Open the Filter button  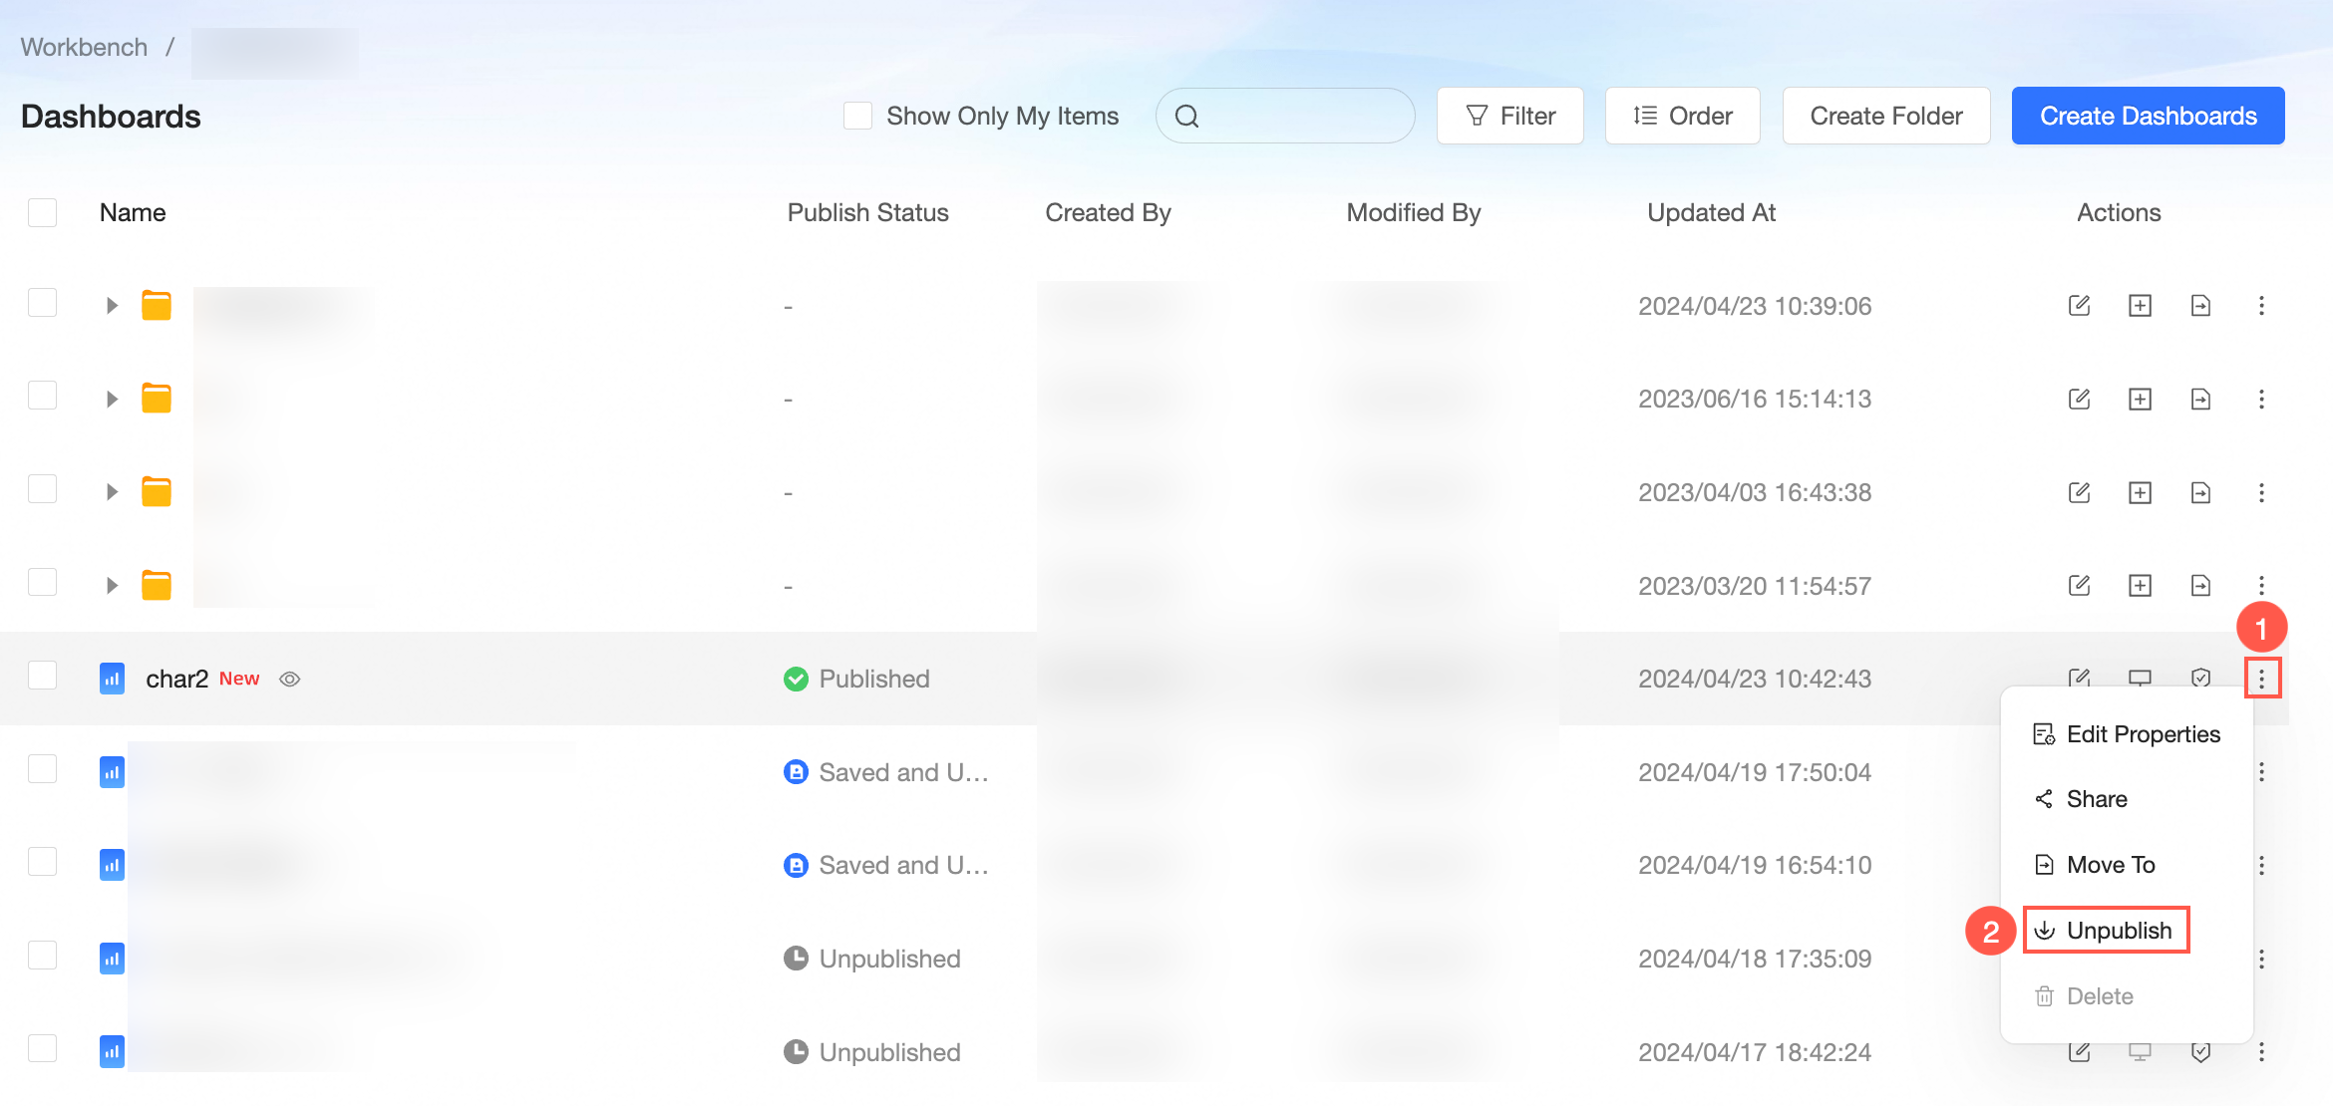(x=1509, y=117)
